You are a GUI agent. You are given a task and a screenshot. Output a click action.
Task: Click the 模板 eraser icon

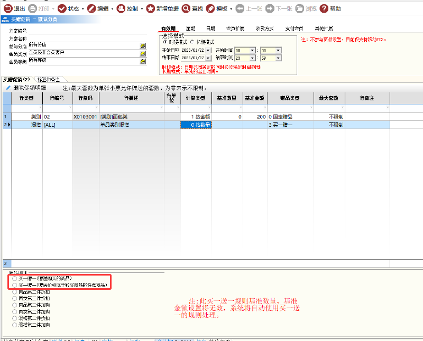[x=210, y=8]
